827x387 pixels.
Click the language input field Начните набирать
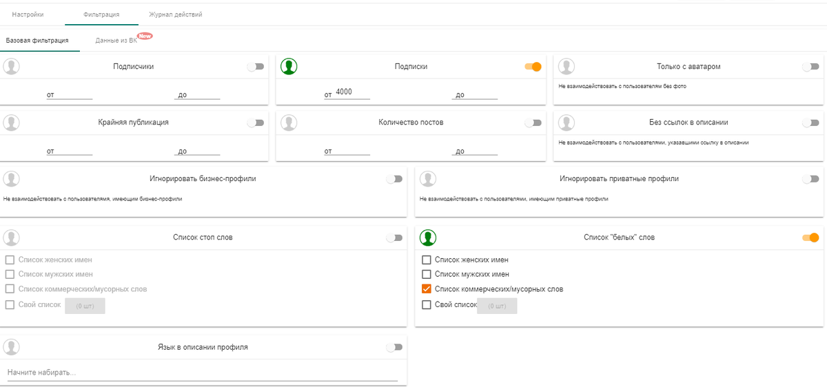[202, 373]
